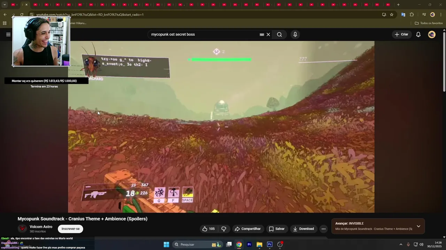Open Google Chrome from the taskbar
Screen dimensions: 446x250
[239, 244]
